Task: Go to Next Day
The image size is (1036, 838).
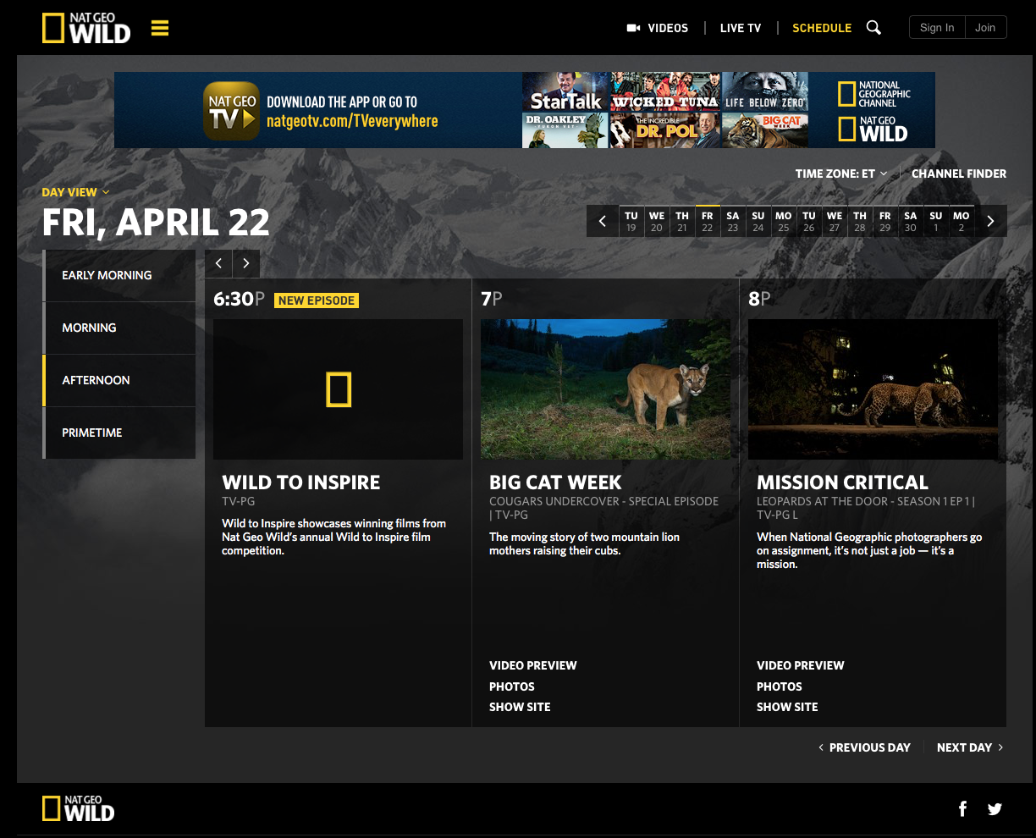Action: click(x=970, y=747)
